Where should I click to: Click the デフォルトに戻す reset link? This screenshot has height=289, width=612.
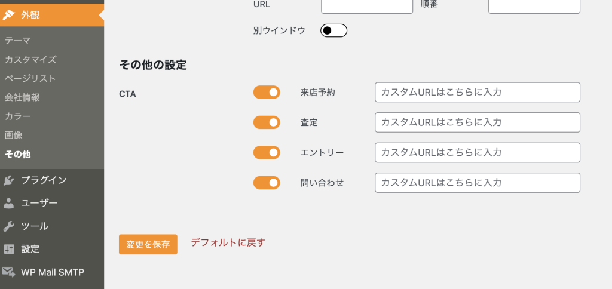[228, 242]
